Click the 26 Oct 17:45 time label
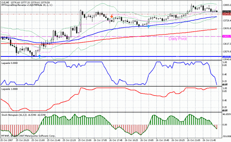Image resolution: width=231 pixels, height=142 pixels. (116, 140)
